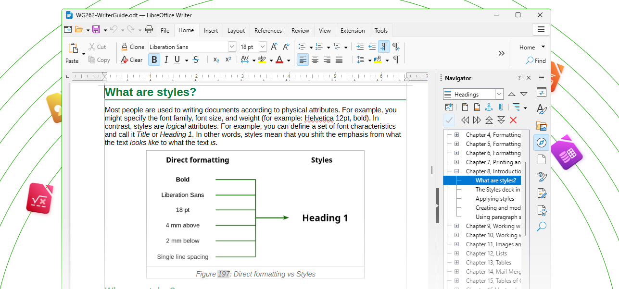
Task: Switch to the Insert tab
Action: tap(211, 31)
